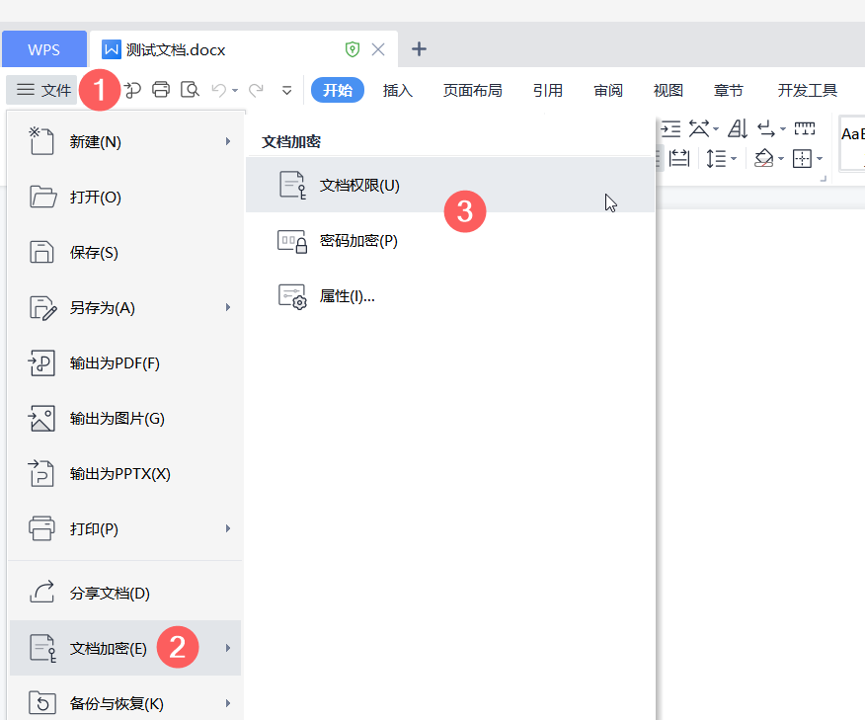
Task: Choose 输出为PPTX(X) menu entry
Action: pos(125,473)
